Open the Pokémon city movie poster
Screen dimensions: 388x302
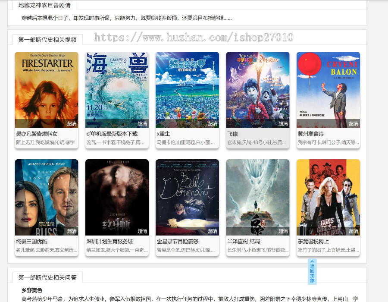(188, 90)
